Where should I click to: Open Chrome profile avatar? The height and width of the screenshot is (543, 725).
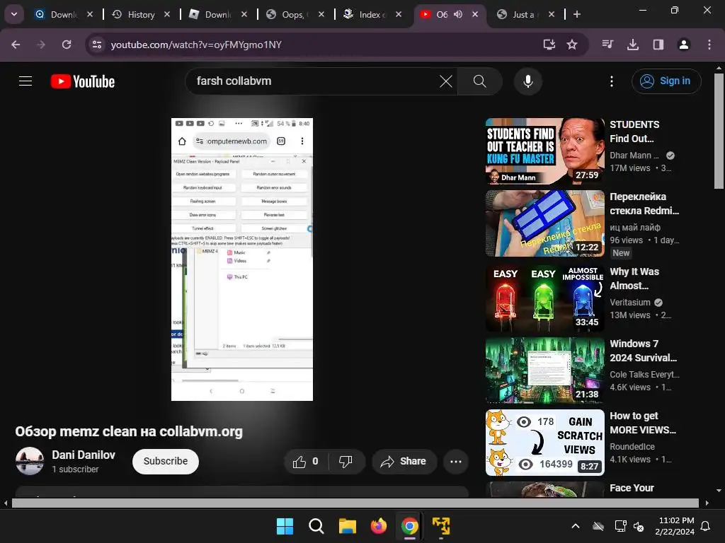tap(684, 45)
